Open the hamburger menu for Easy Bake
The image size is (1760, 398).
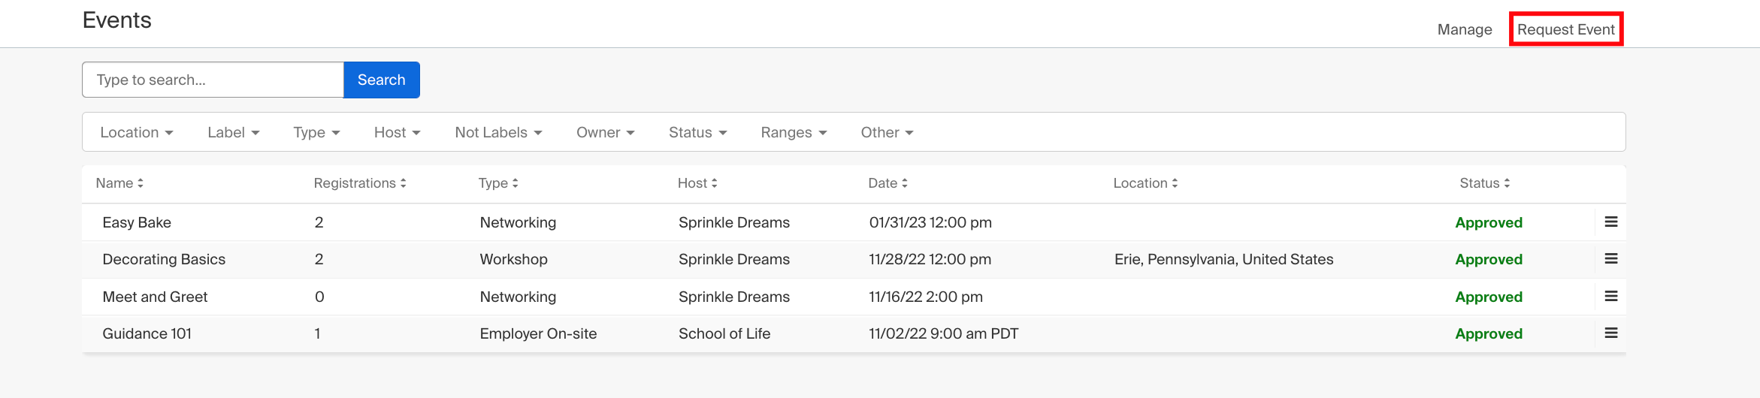(x=1610, y=222)
